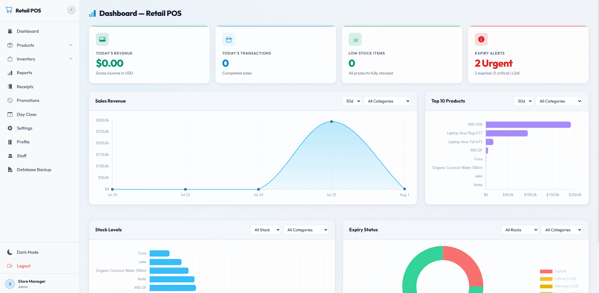
Task: Click the Warning (≤5d) legend swatch
Action: click(x=546, y=286)
